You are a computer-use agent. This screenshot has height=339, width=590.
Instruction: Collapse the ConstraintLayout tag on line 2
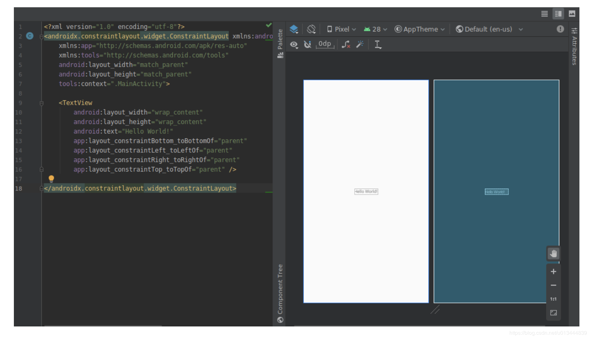pyautogui.click(x=41, y=36)
